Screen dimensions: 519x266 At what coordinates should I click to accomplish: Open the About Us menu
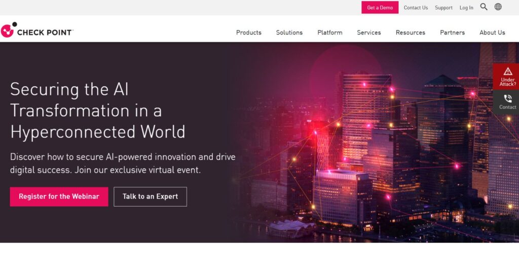tap(492, 32)
